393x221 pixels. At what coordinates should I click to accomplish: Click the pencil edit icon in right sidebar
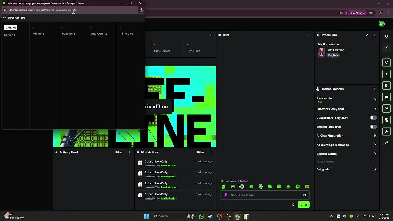tap(386, 48)
